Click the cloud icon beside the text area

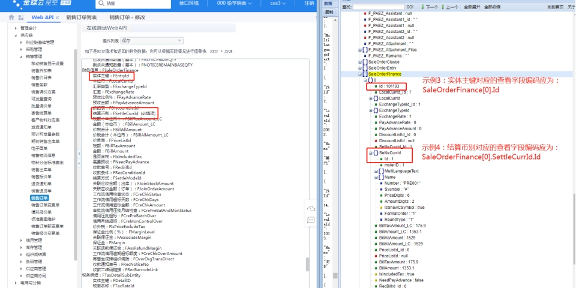311,209
